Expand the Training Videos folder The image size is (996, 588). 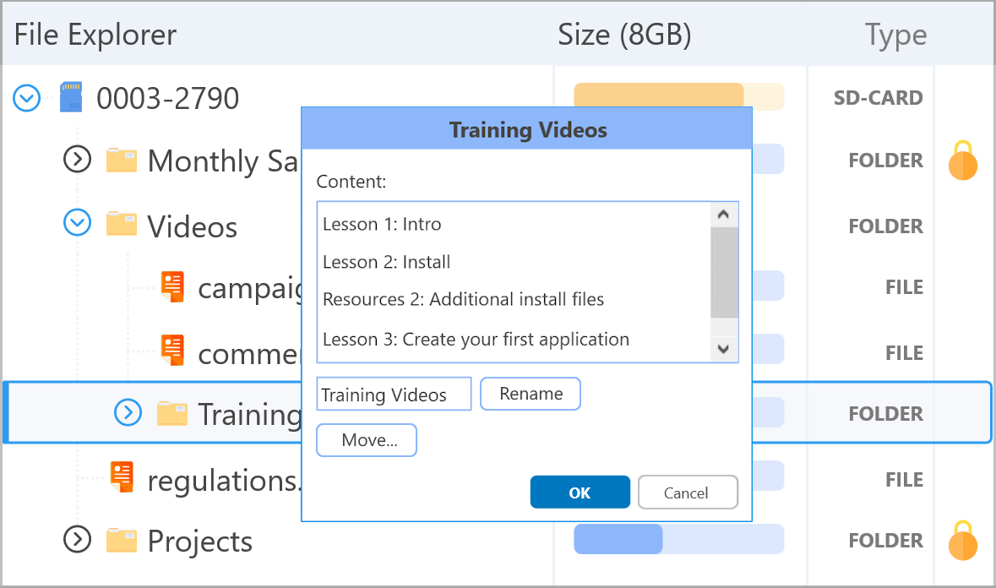pyautogui.click(x=128, y=412)
